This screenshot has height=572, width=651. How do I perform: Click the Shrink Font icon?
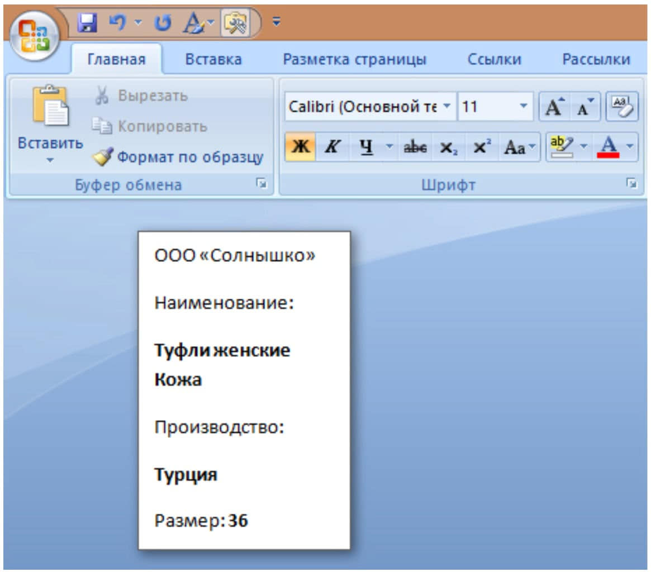pos(585,107)
